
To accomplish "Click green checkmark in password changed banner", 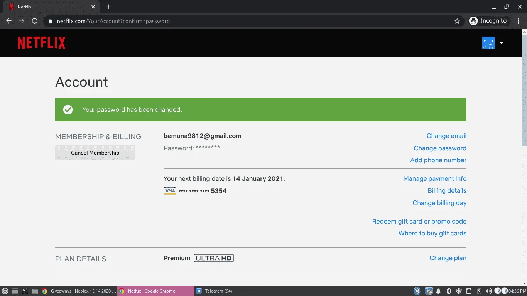I will [68, 110].
